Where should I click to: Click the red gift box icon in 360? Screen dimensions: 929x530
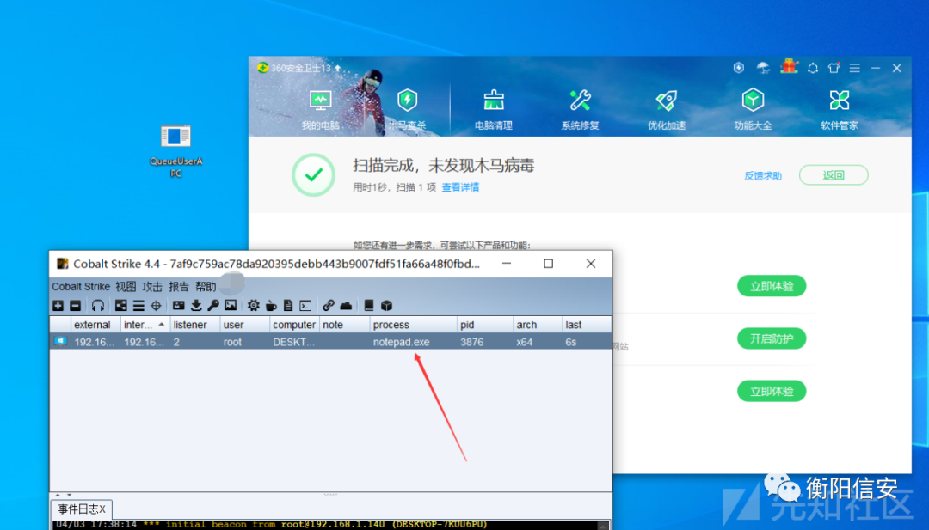pos(789,66)
